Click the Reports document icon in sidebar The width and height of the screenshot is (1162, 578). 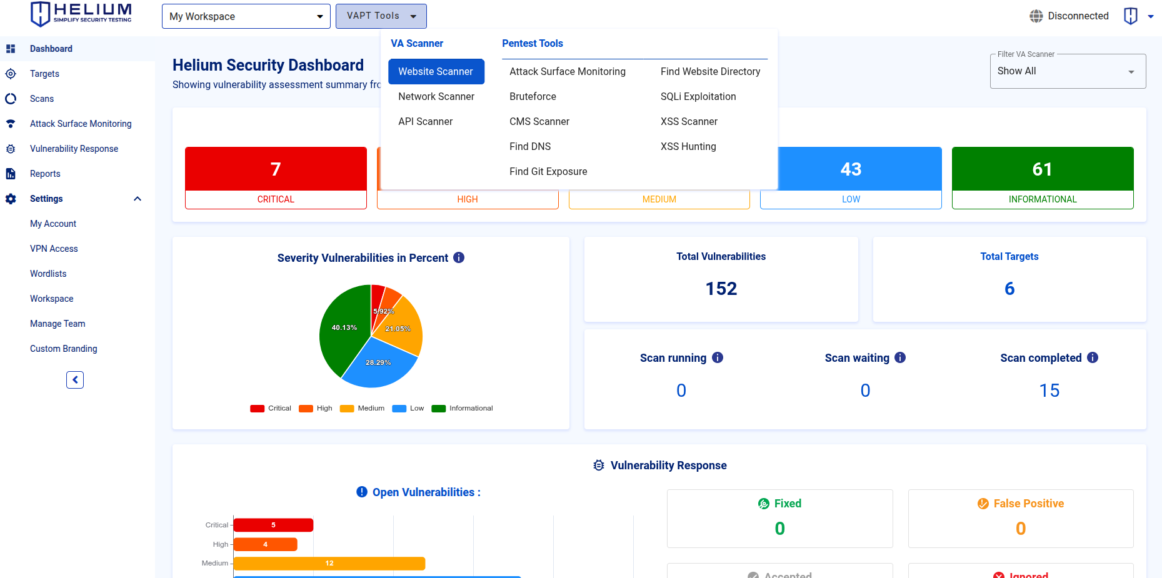coord(11,174)
